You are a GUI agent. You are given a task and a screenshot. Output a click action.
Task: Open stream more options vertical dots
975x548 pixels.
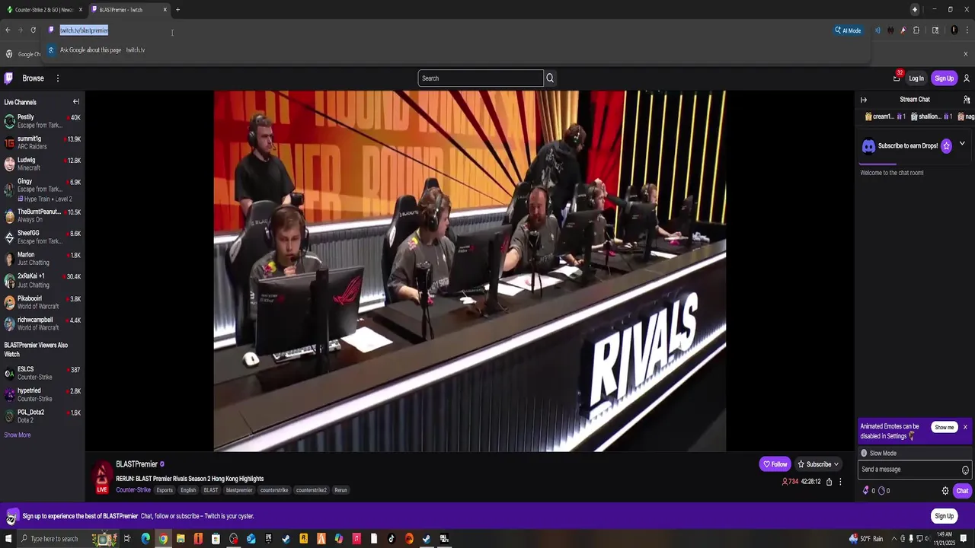click(840, 482)
